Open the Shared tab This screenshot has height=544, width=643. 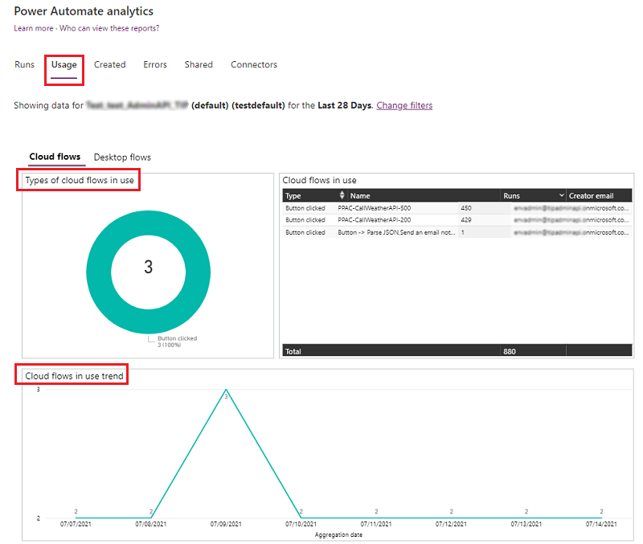coord(199,64)
